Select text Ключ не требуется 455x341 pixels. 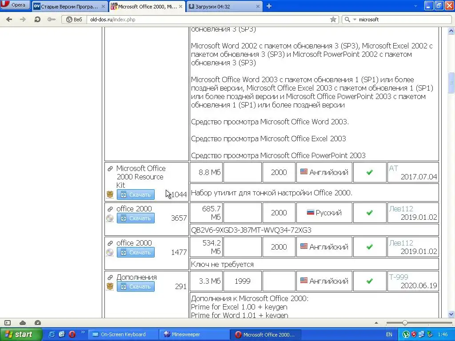pos(222,264)
